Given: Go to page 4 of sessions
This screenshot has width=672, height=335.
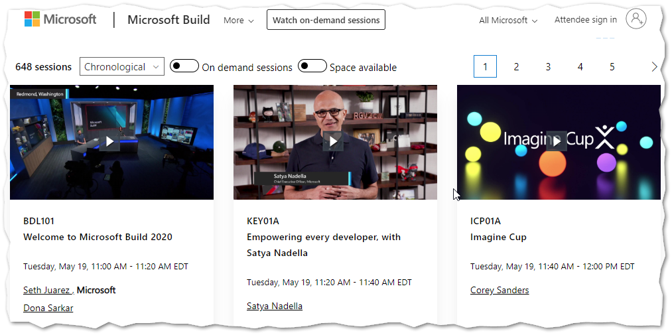Looking at the screenshot, I should click(x=580, y=67).
